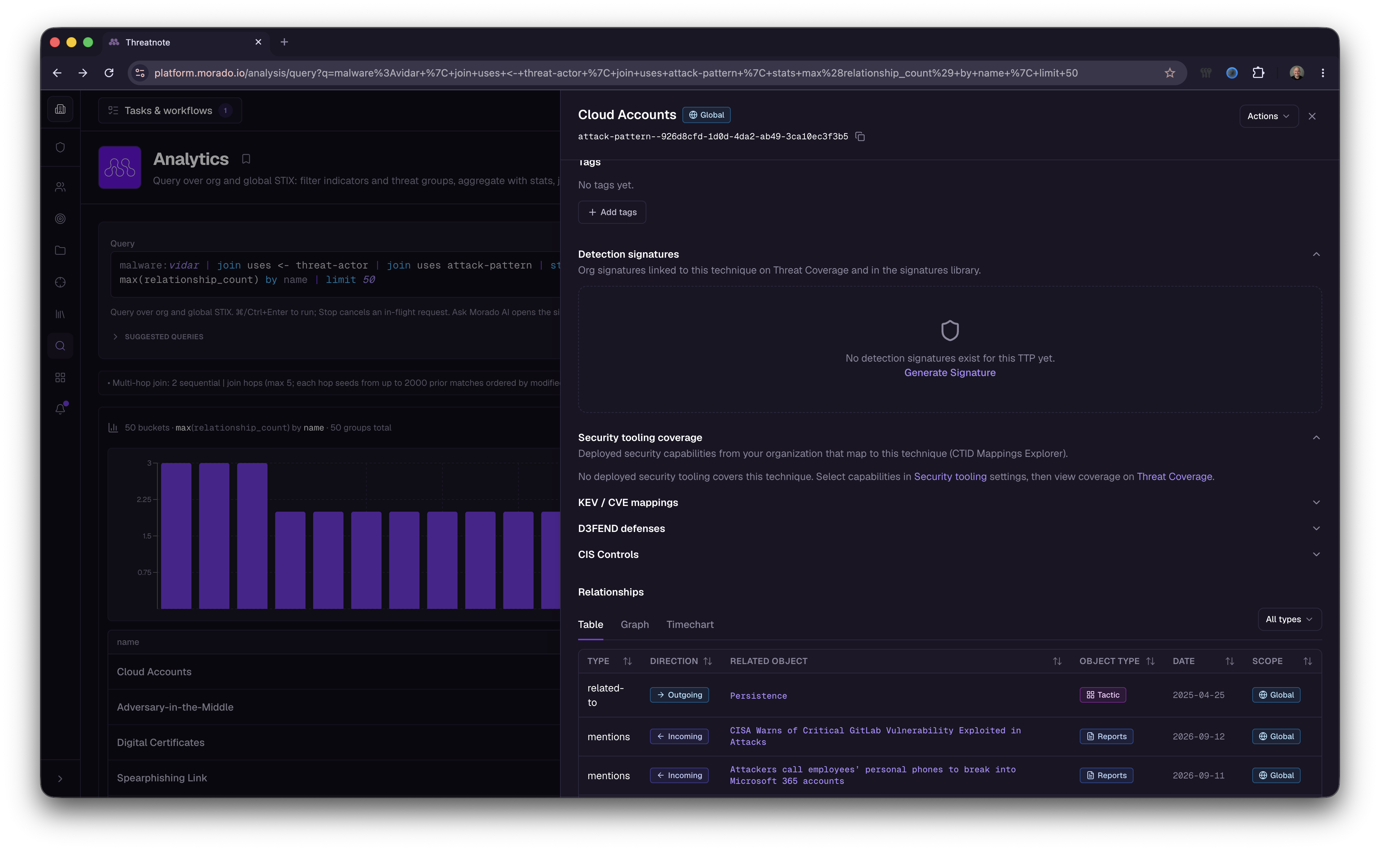Screen dimensions: 1380x851
Task: Click the Add tags button
Action: coord(612,212)
